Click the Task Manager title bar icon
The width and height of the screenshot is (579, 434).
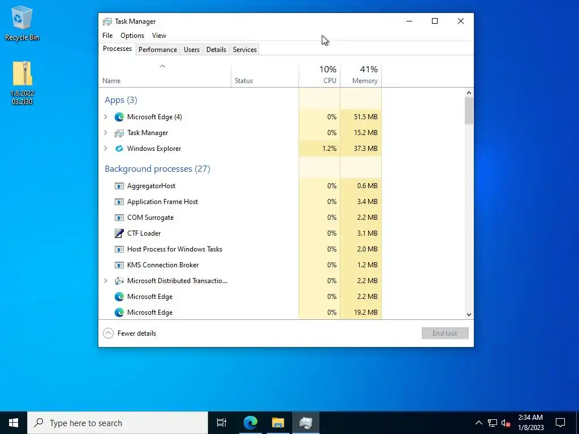tap(107, 21)
